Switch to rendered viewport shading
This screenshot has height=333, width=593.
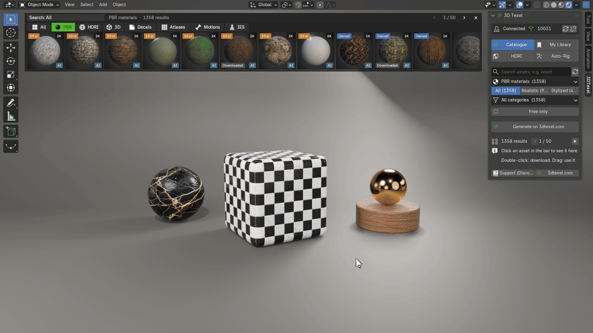pyautogui.click(x=568, y=5)
